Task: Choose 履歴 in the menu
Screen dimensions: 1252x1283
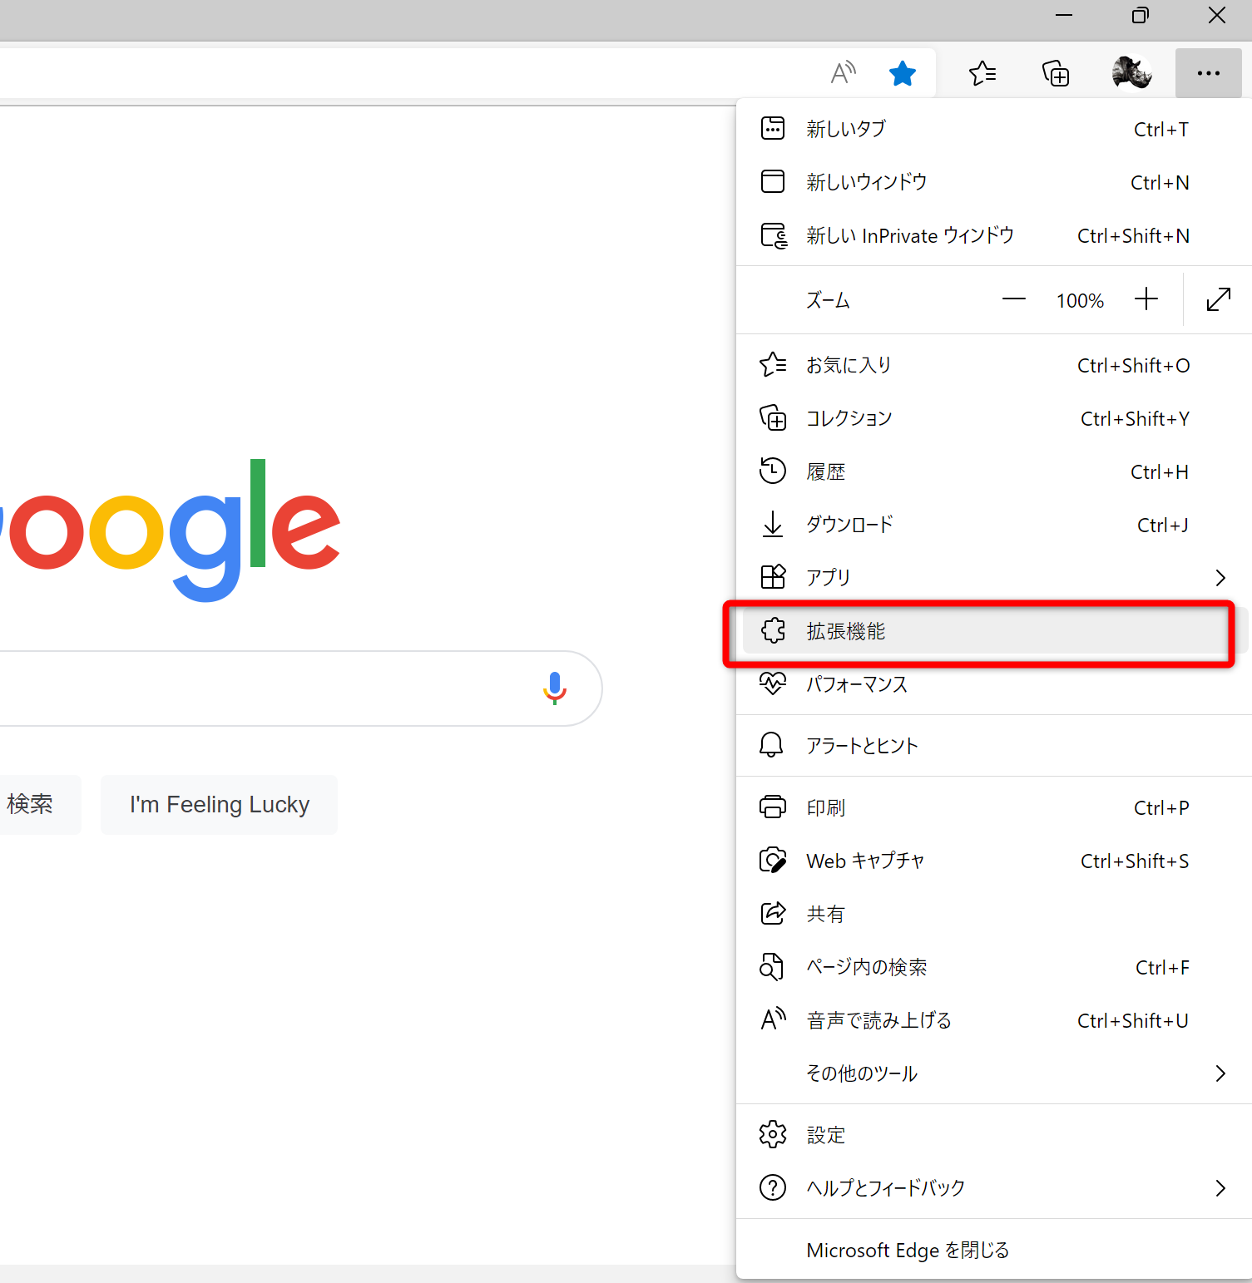Action: pyautogui.click(x=825, y=472)
